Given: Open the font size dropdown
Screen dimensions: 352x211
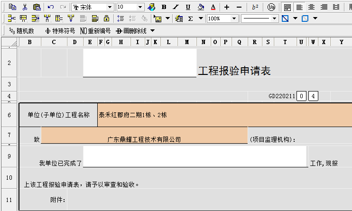Looking at the screenshot, I should click(x=140, y=7).
